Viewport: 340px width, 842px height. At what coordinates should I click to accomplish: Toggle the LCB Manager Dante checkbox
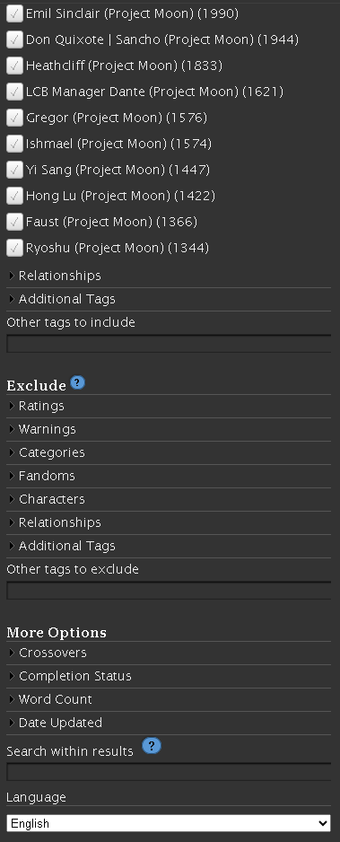[x=14, y=92]
